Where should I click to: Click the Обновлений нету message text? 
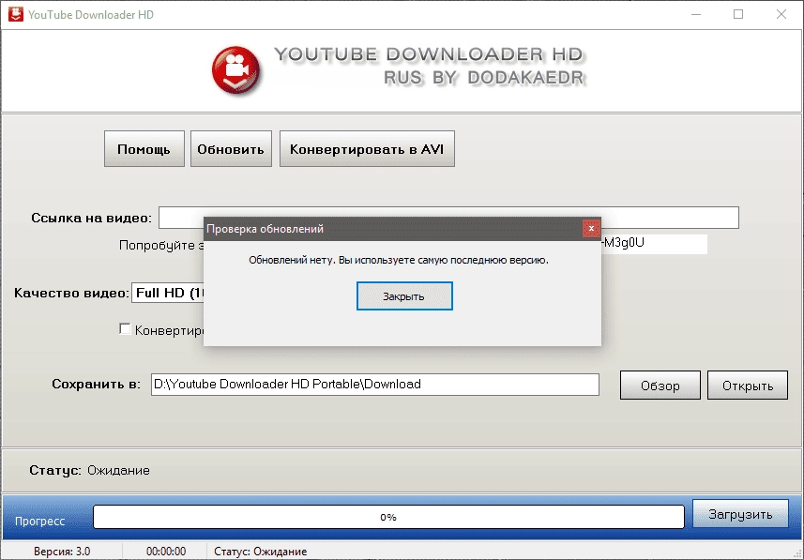pos(399,260)
